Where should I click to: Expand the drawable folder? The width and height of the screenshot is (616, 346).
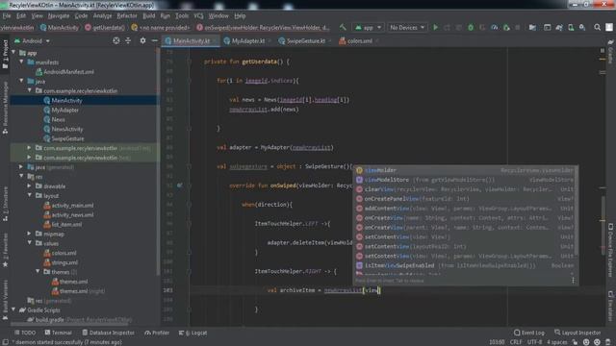click(30, 185)
